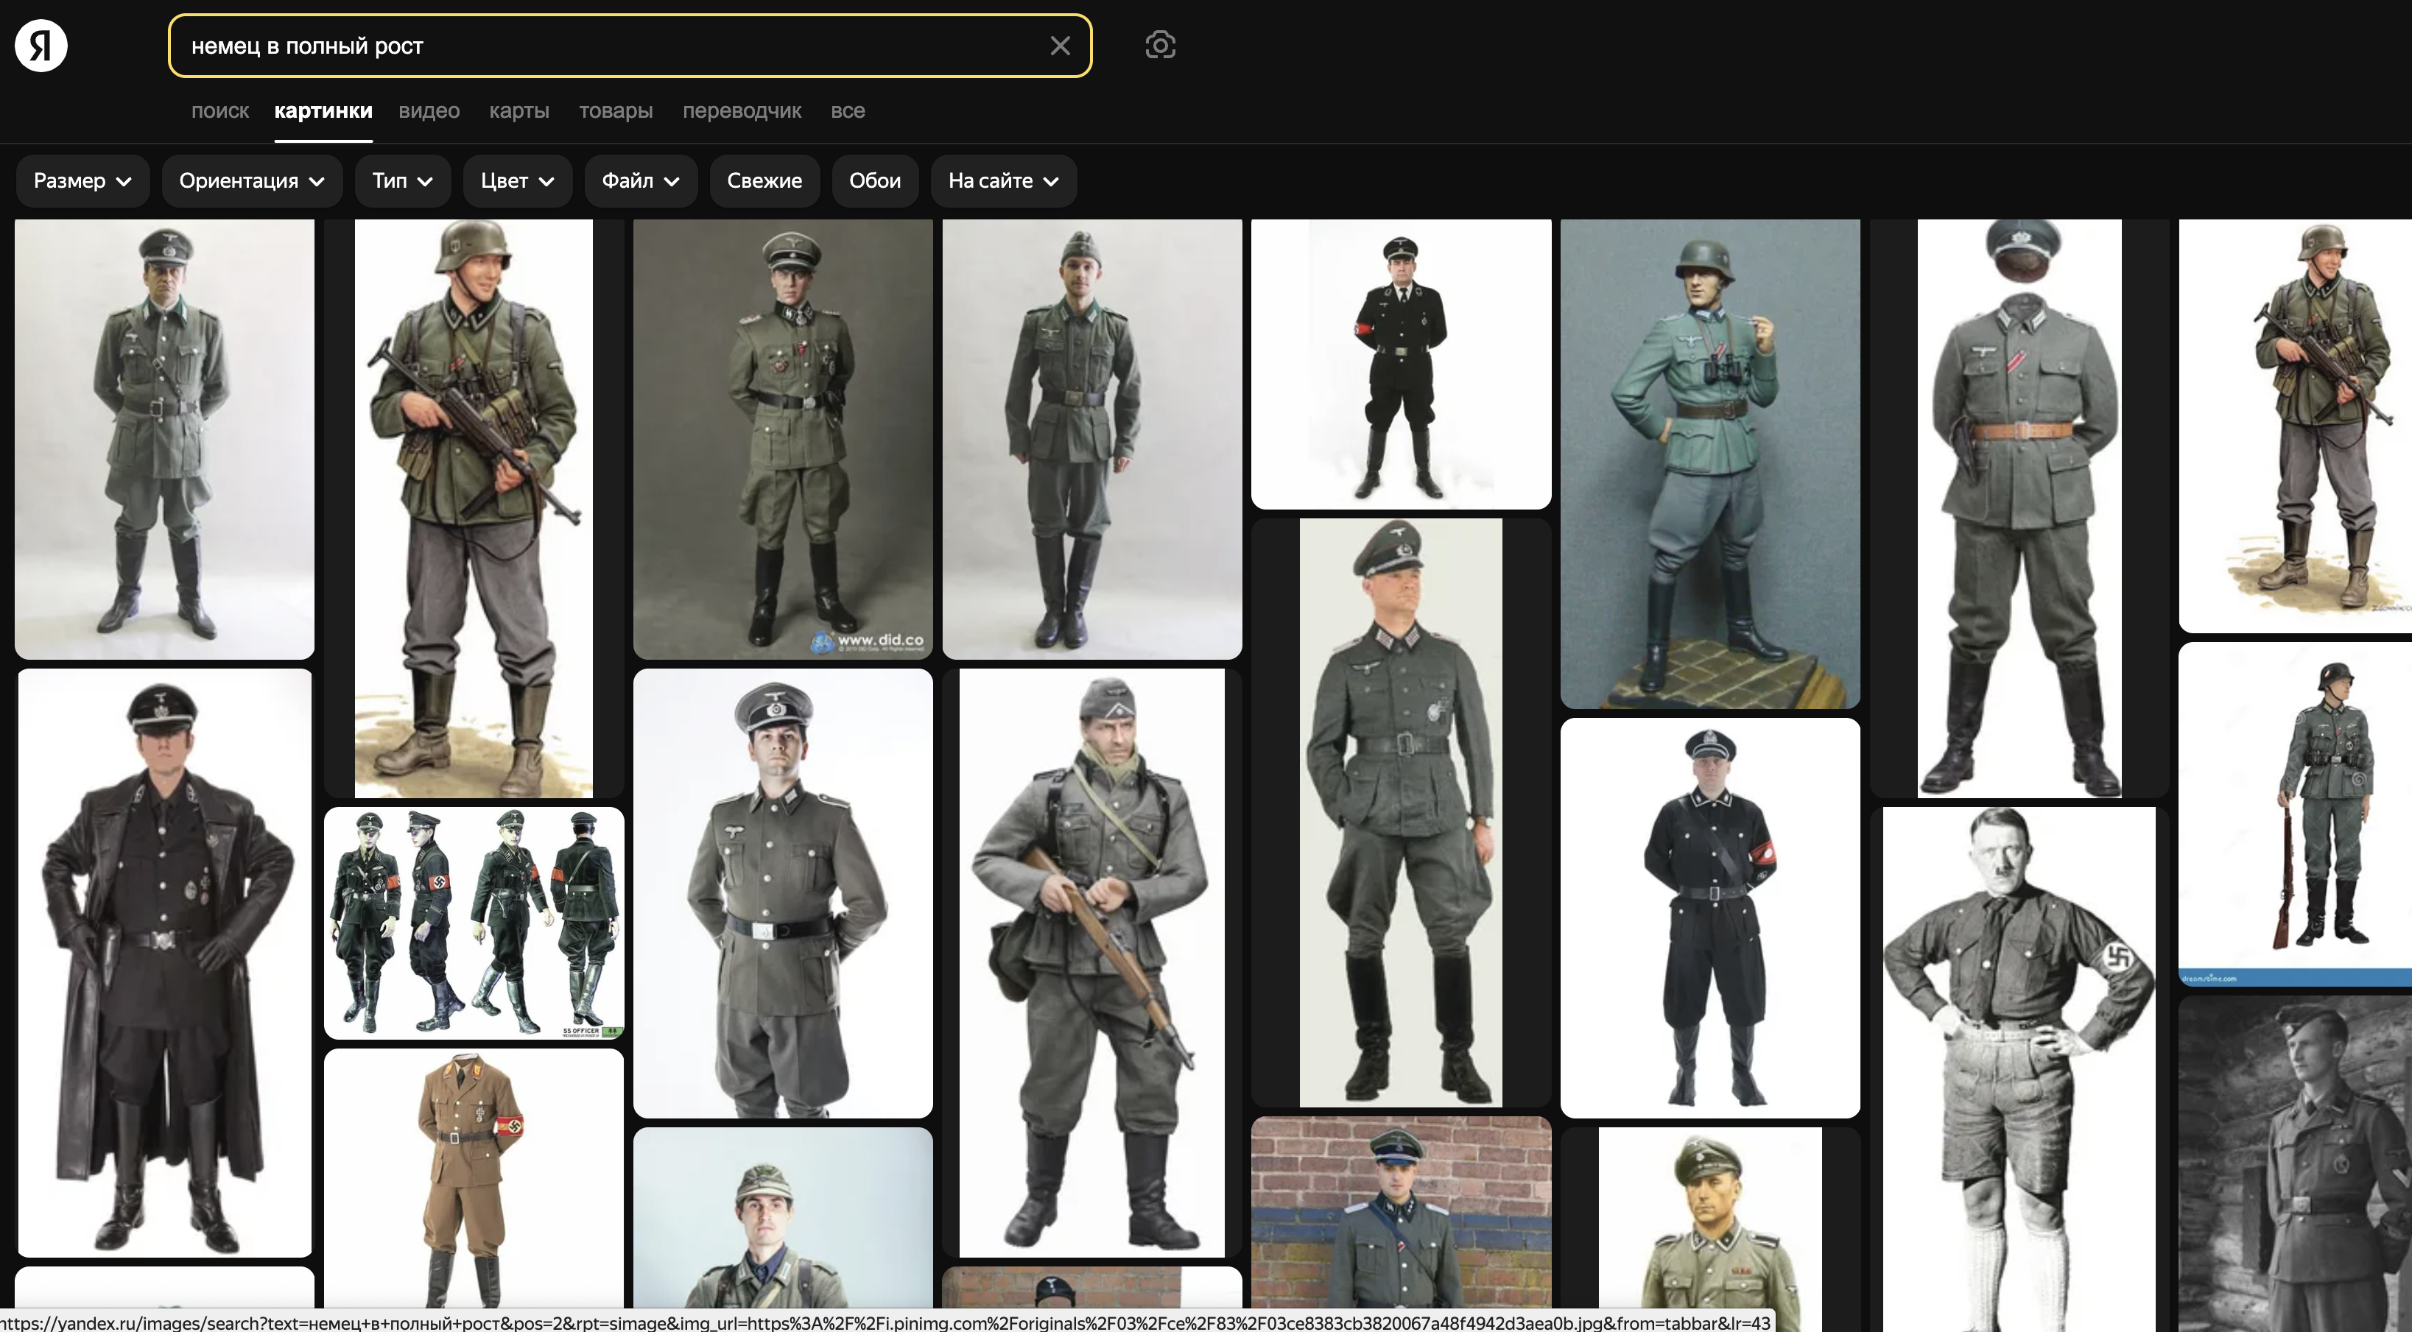Click the все services link
2412x1332 pixels.
coord(848,110)
